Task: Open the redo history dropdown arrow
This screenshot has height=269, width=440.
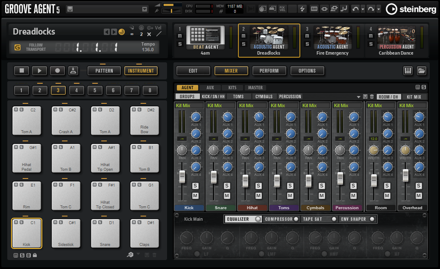Action: pos(378,9)
